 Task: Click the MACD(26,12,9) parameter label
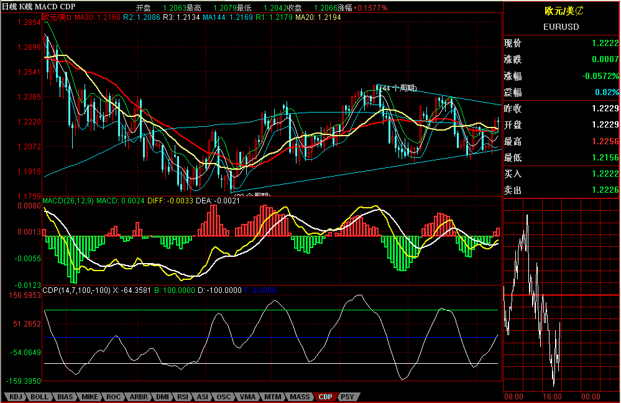(67, 200)
